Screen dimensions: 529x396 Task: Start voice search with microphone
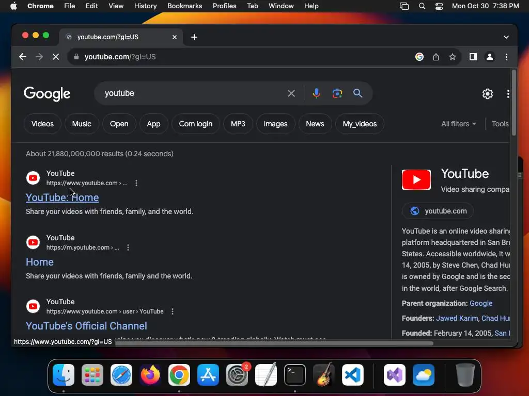pyautogui.click(x=317, y=93)
